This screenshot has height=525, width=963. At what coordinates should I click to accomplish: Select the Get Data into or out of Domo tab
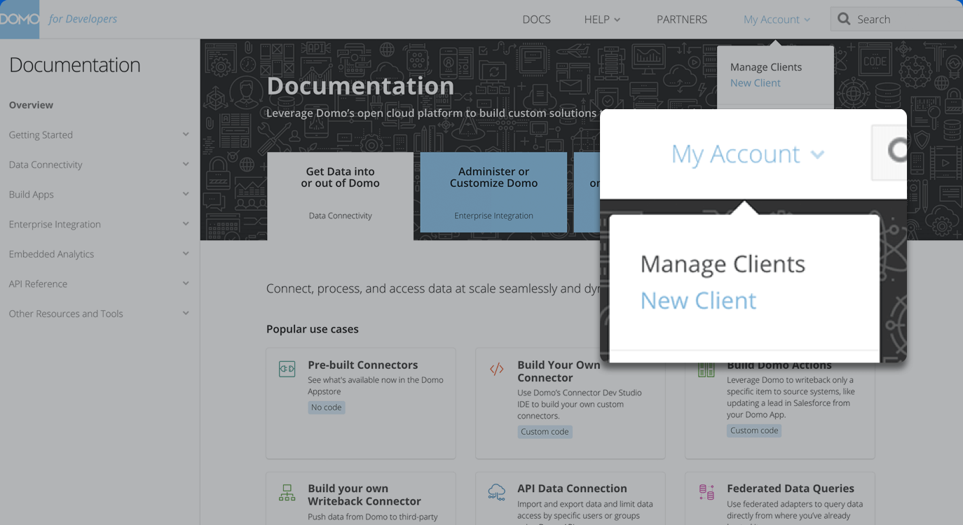pos(340,196)
